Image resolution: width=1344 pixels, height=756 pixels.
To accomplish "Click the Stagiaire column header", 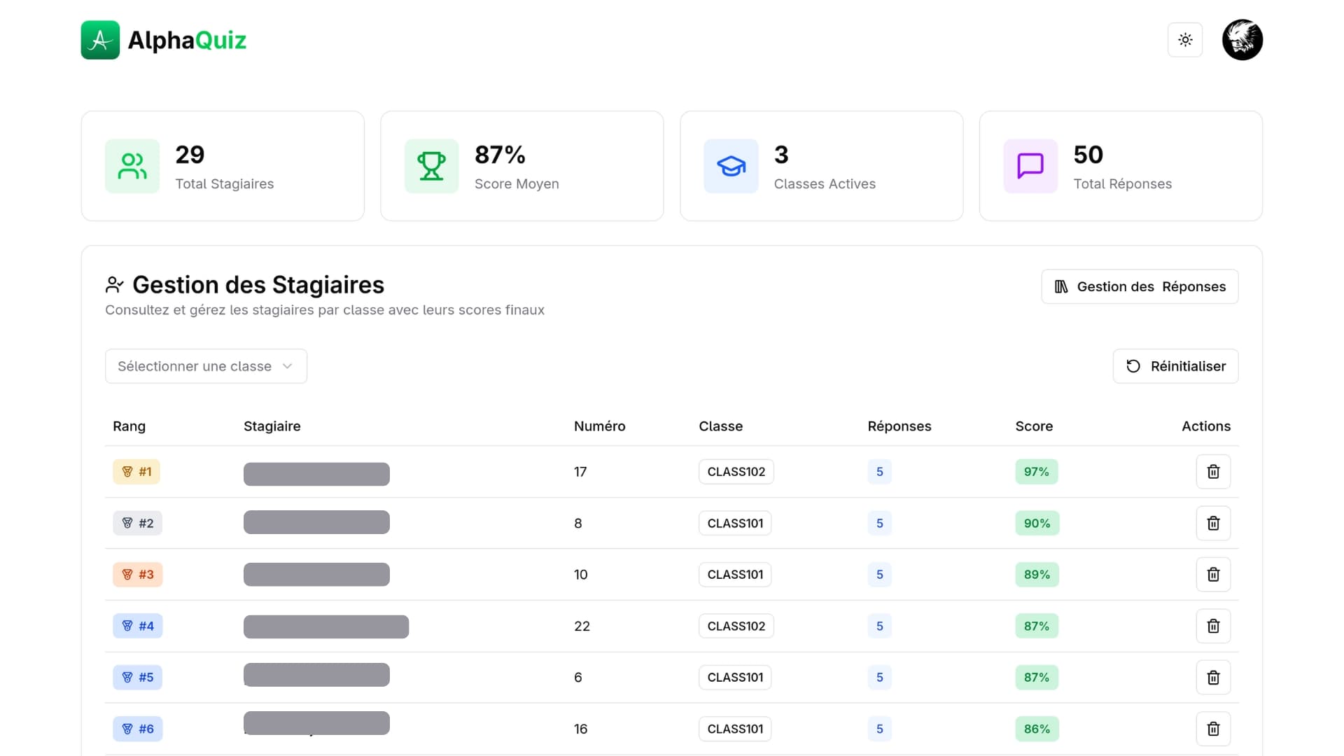I will tap(272, 426).
